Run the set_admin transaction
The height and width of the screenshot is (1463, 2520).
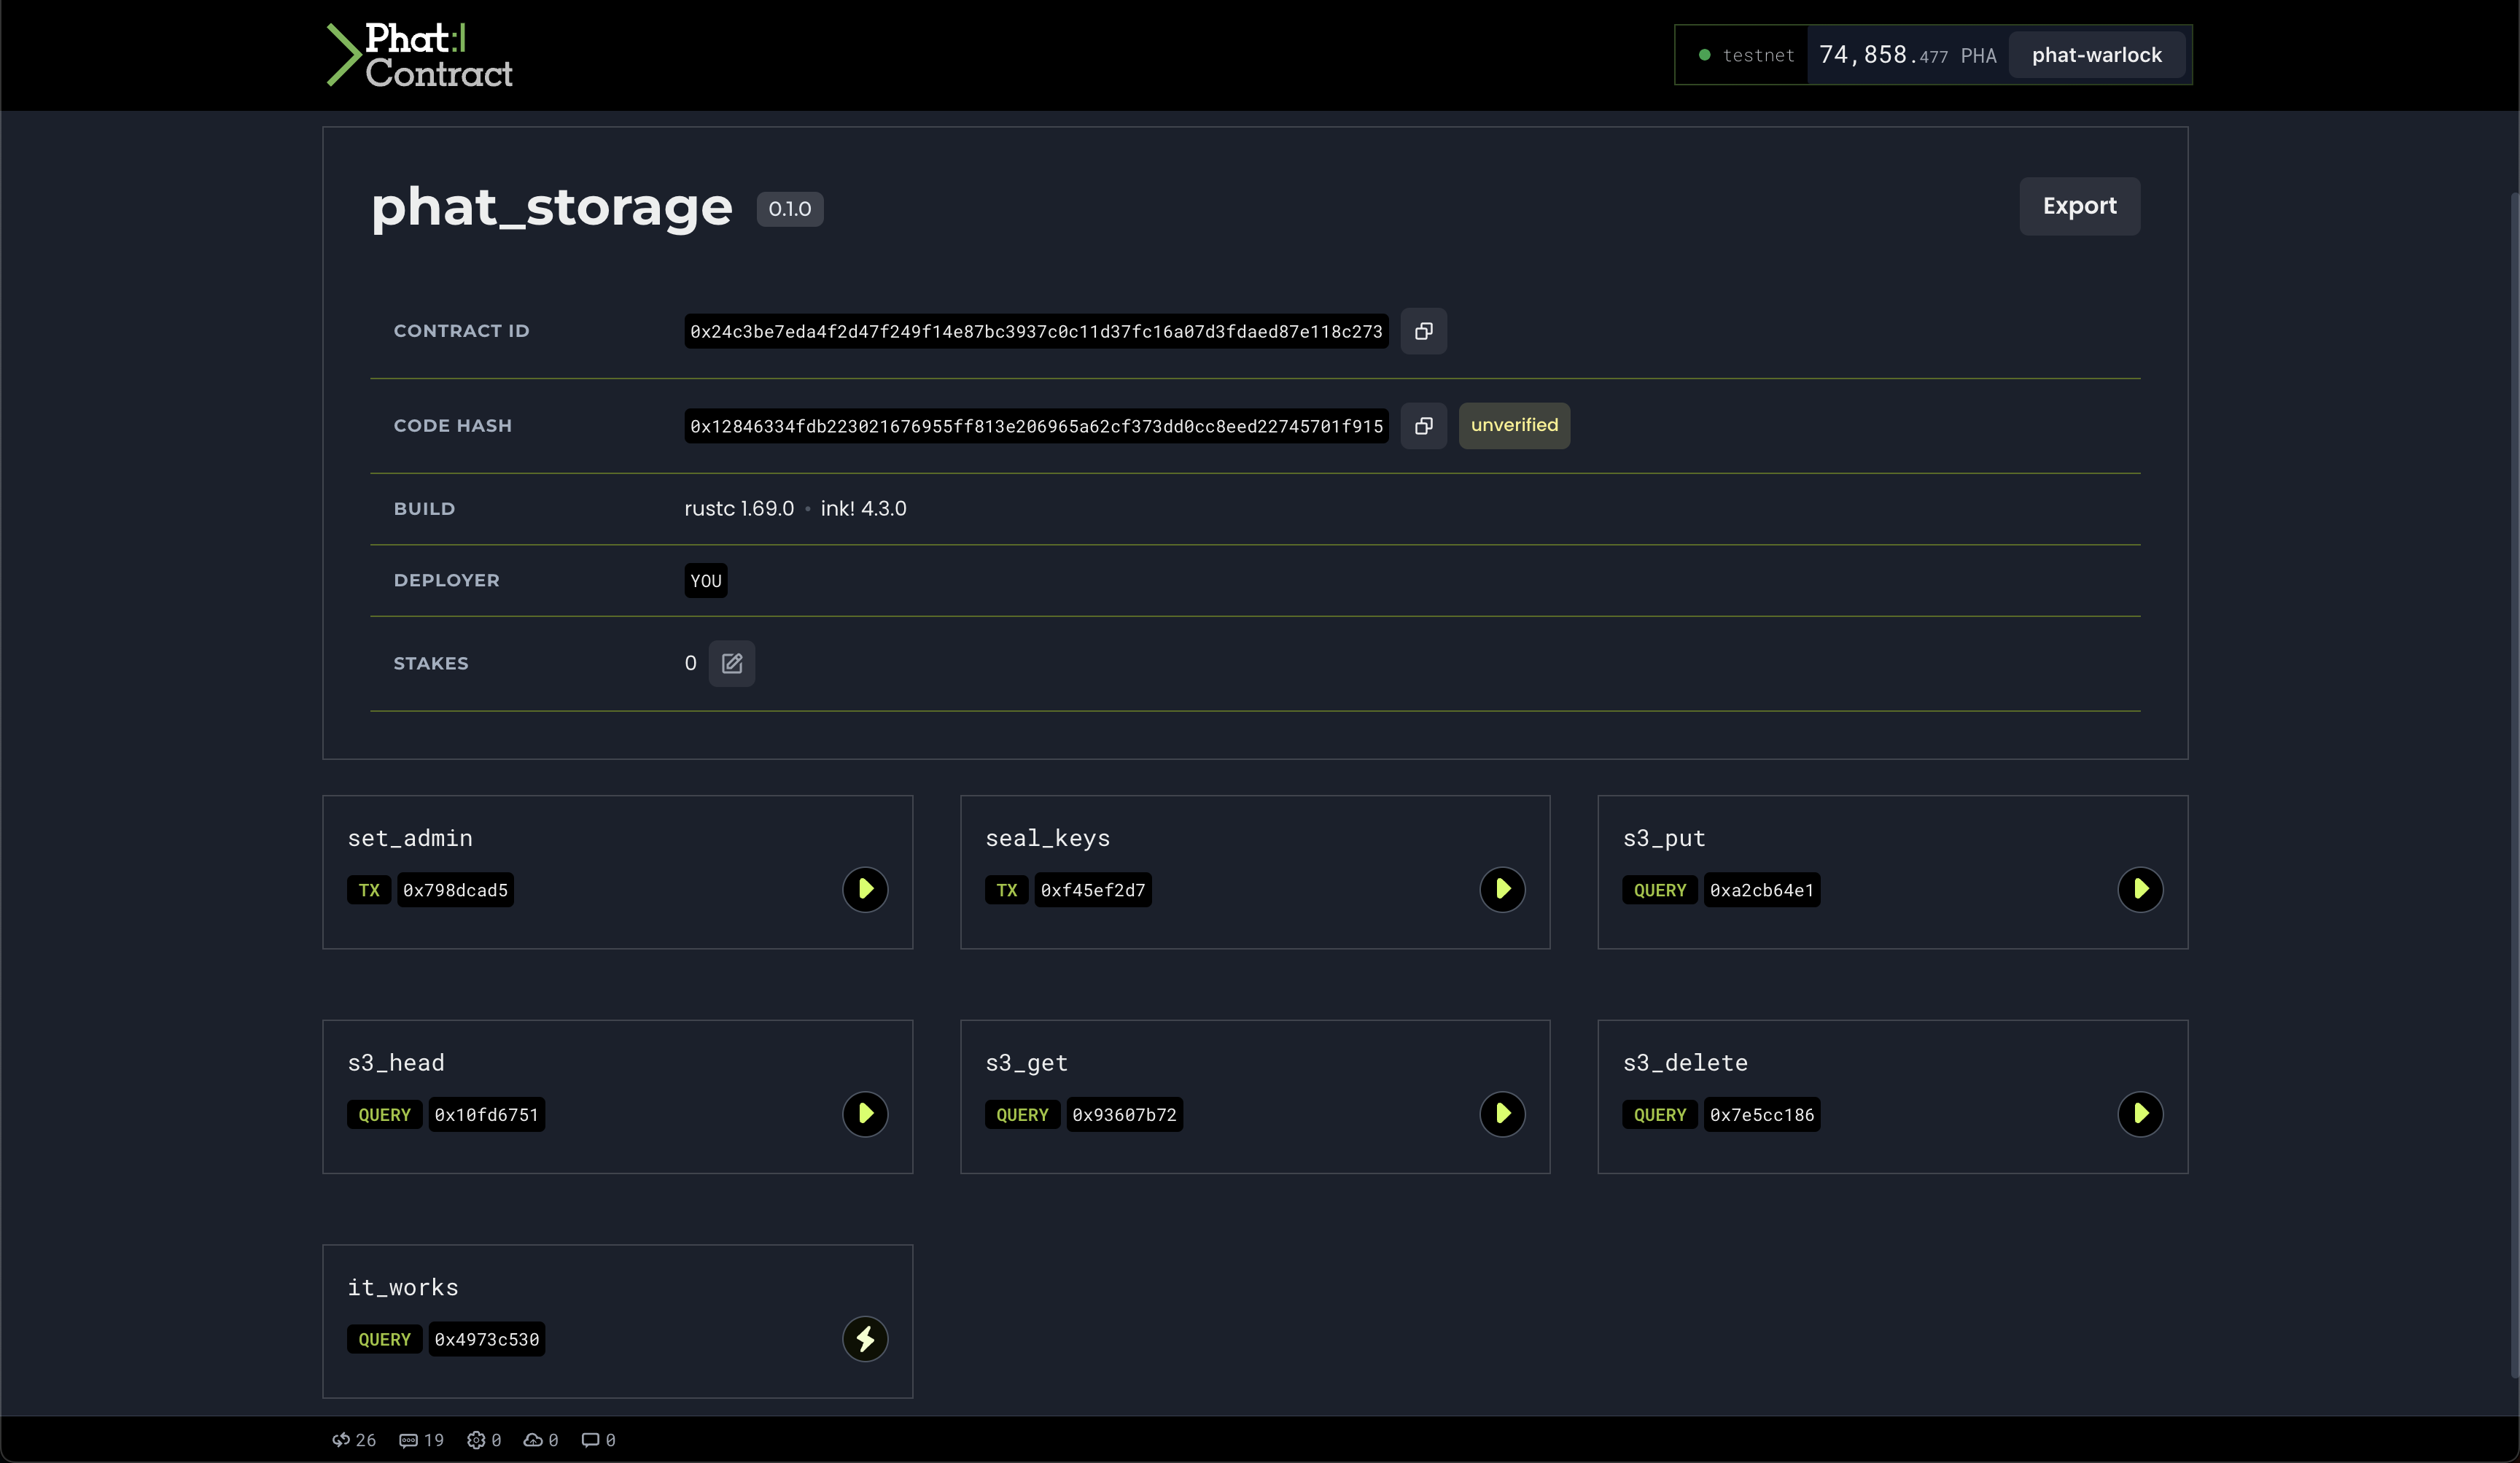(x=865, y=889)
